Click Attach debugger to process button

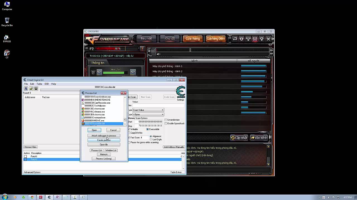tap(104, 136)
